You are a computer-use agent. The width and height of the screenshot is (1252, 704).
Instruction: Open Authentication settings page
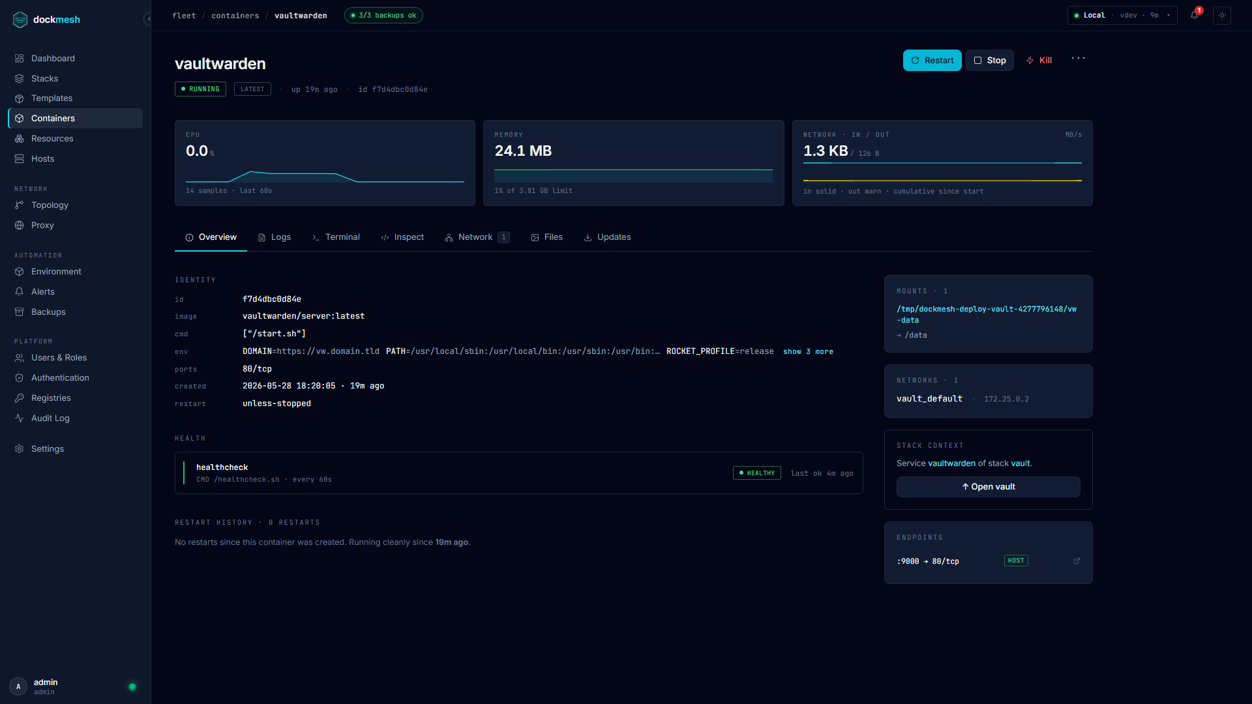[75, 378]
